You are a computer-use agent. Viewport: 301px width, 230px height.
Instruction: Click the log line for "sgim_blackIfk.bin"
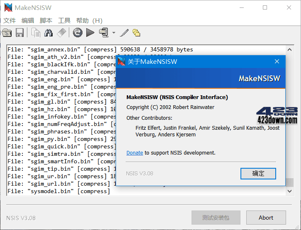(x=62, y=65)
